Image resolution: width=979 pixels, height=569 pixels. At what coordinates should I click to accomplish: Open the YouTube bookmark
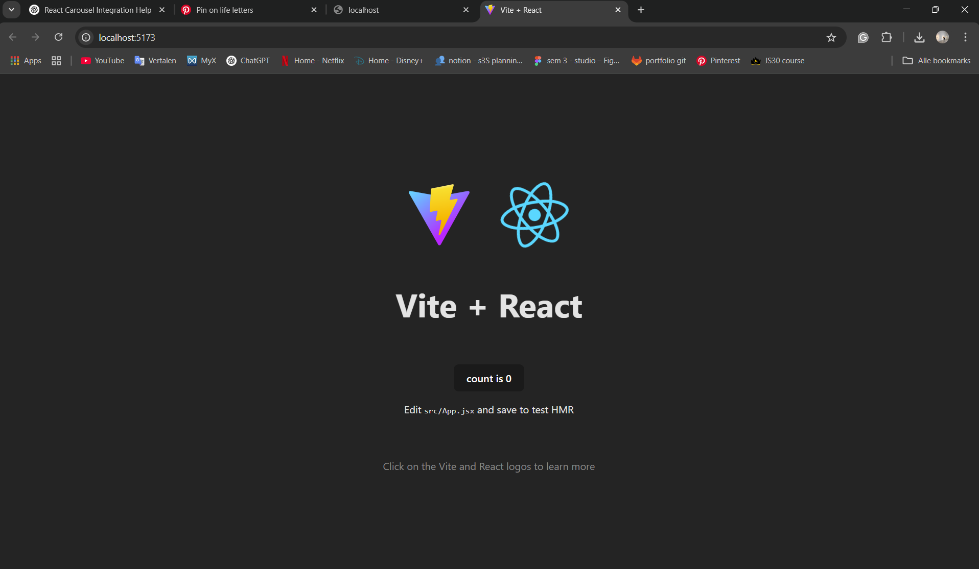tap(102, 61)
